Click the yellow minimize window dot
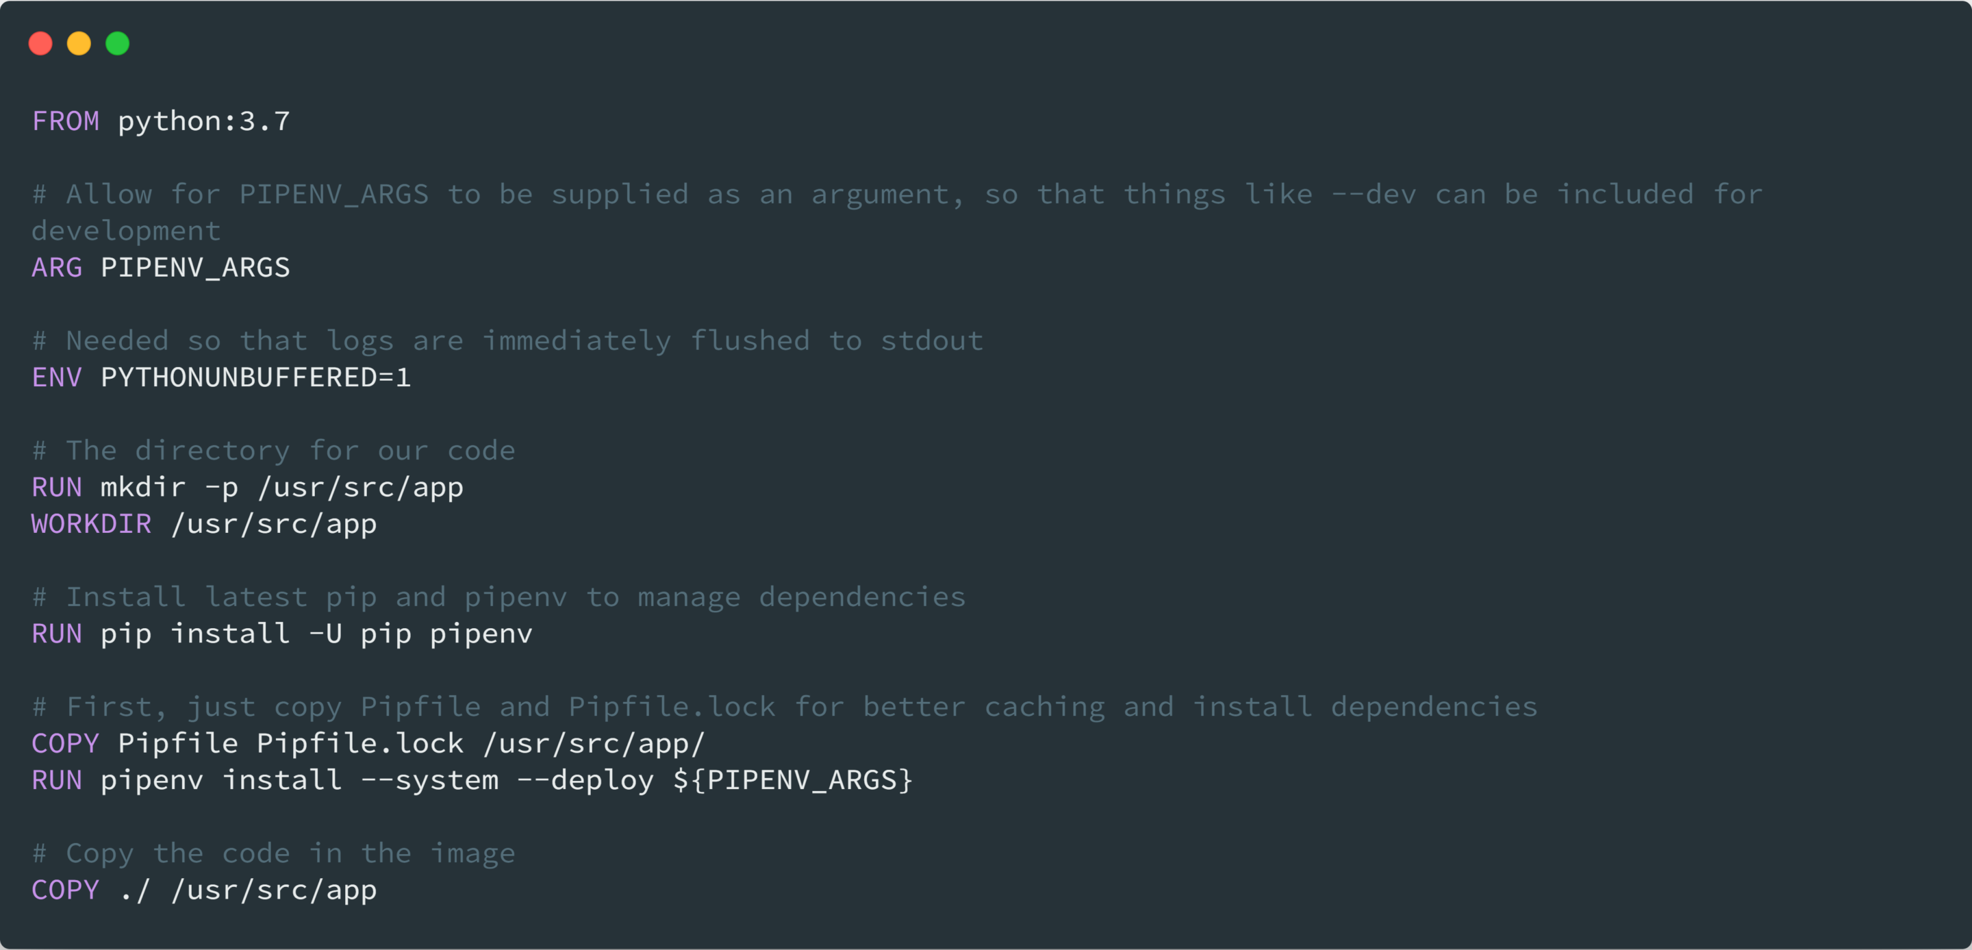This screenshot has width=1972, height=950. (79, 44)
